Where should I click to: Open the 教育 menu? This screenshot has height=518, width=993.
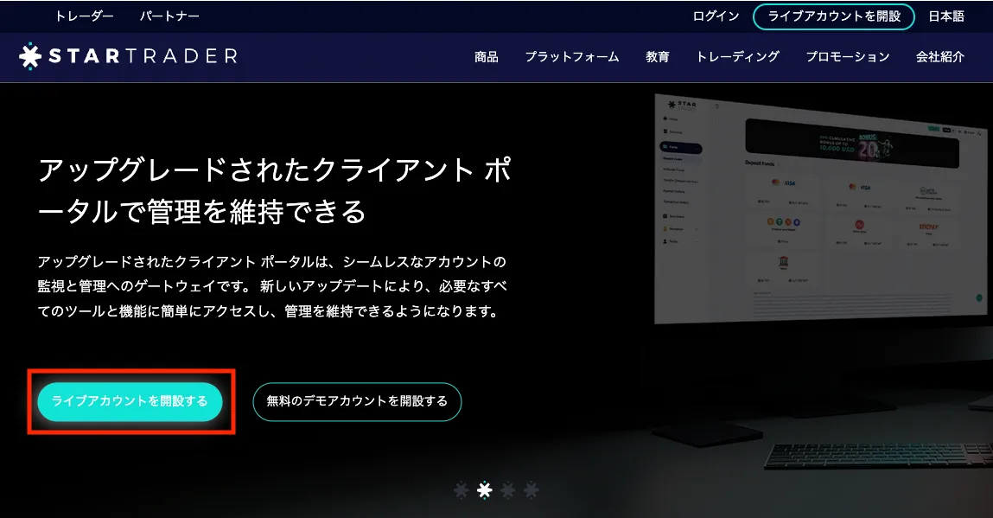(658, 57)
